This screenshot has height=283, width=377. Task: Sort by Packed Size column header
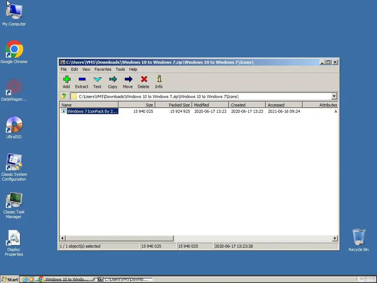click(173, 105)
